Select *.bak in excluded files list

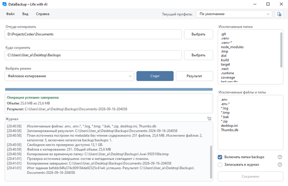pos(225,117)
